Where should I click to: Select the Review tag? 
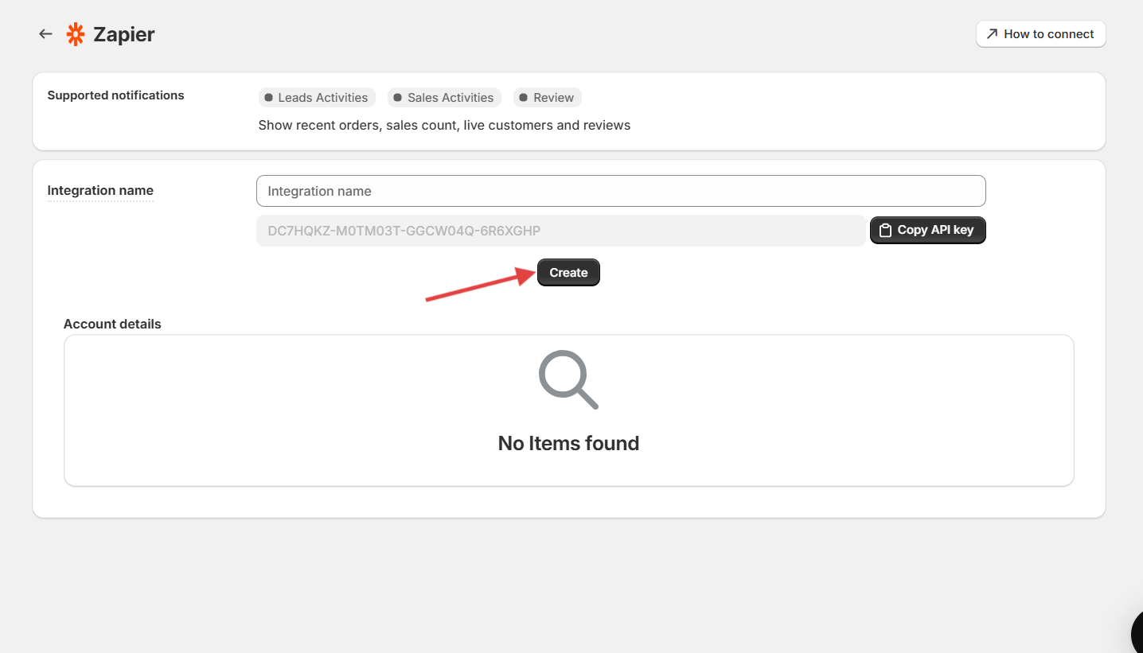pos(548,98)
